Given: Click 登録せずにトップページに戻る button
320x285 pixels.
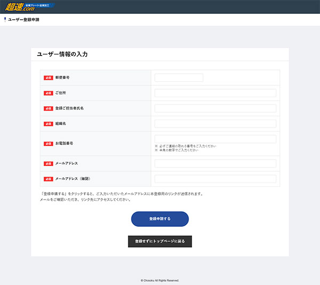Looking at the screenshot, I should click(x=160, y=241).
